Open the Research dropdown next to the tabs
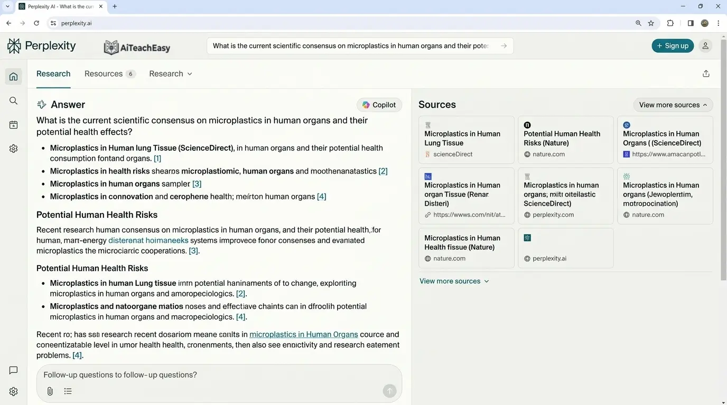 point(170,73)
